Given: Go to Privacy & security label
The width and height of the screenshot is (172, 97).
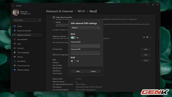Looking at the screenshot, I should pos(23,65).
